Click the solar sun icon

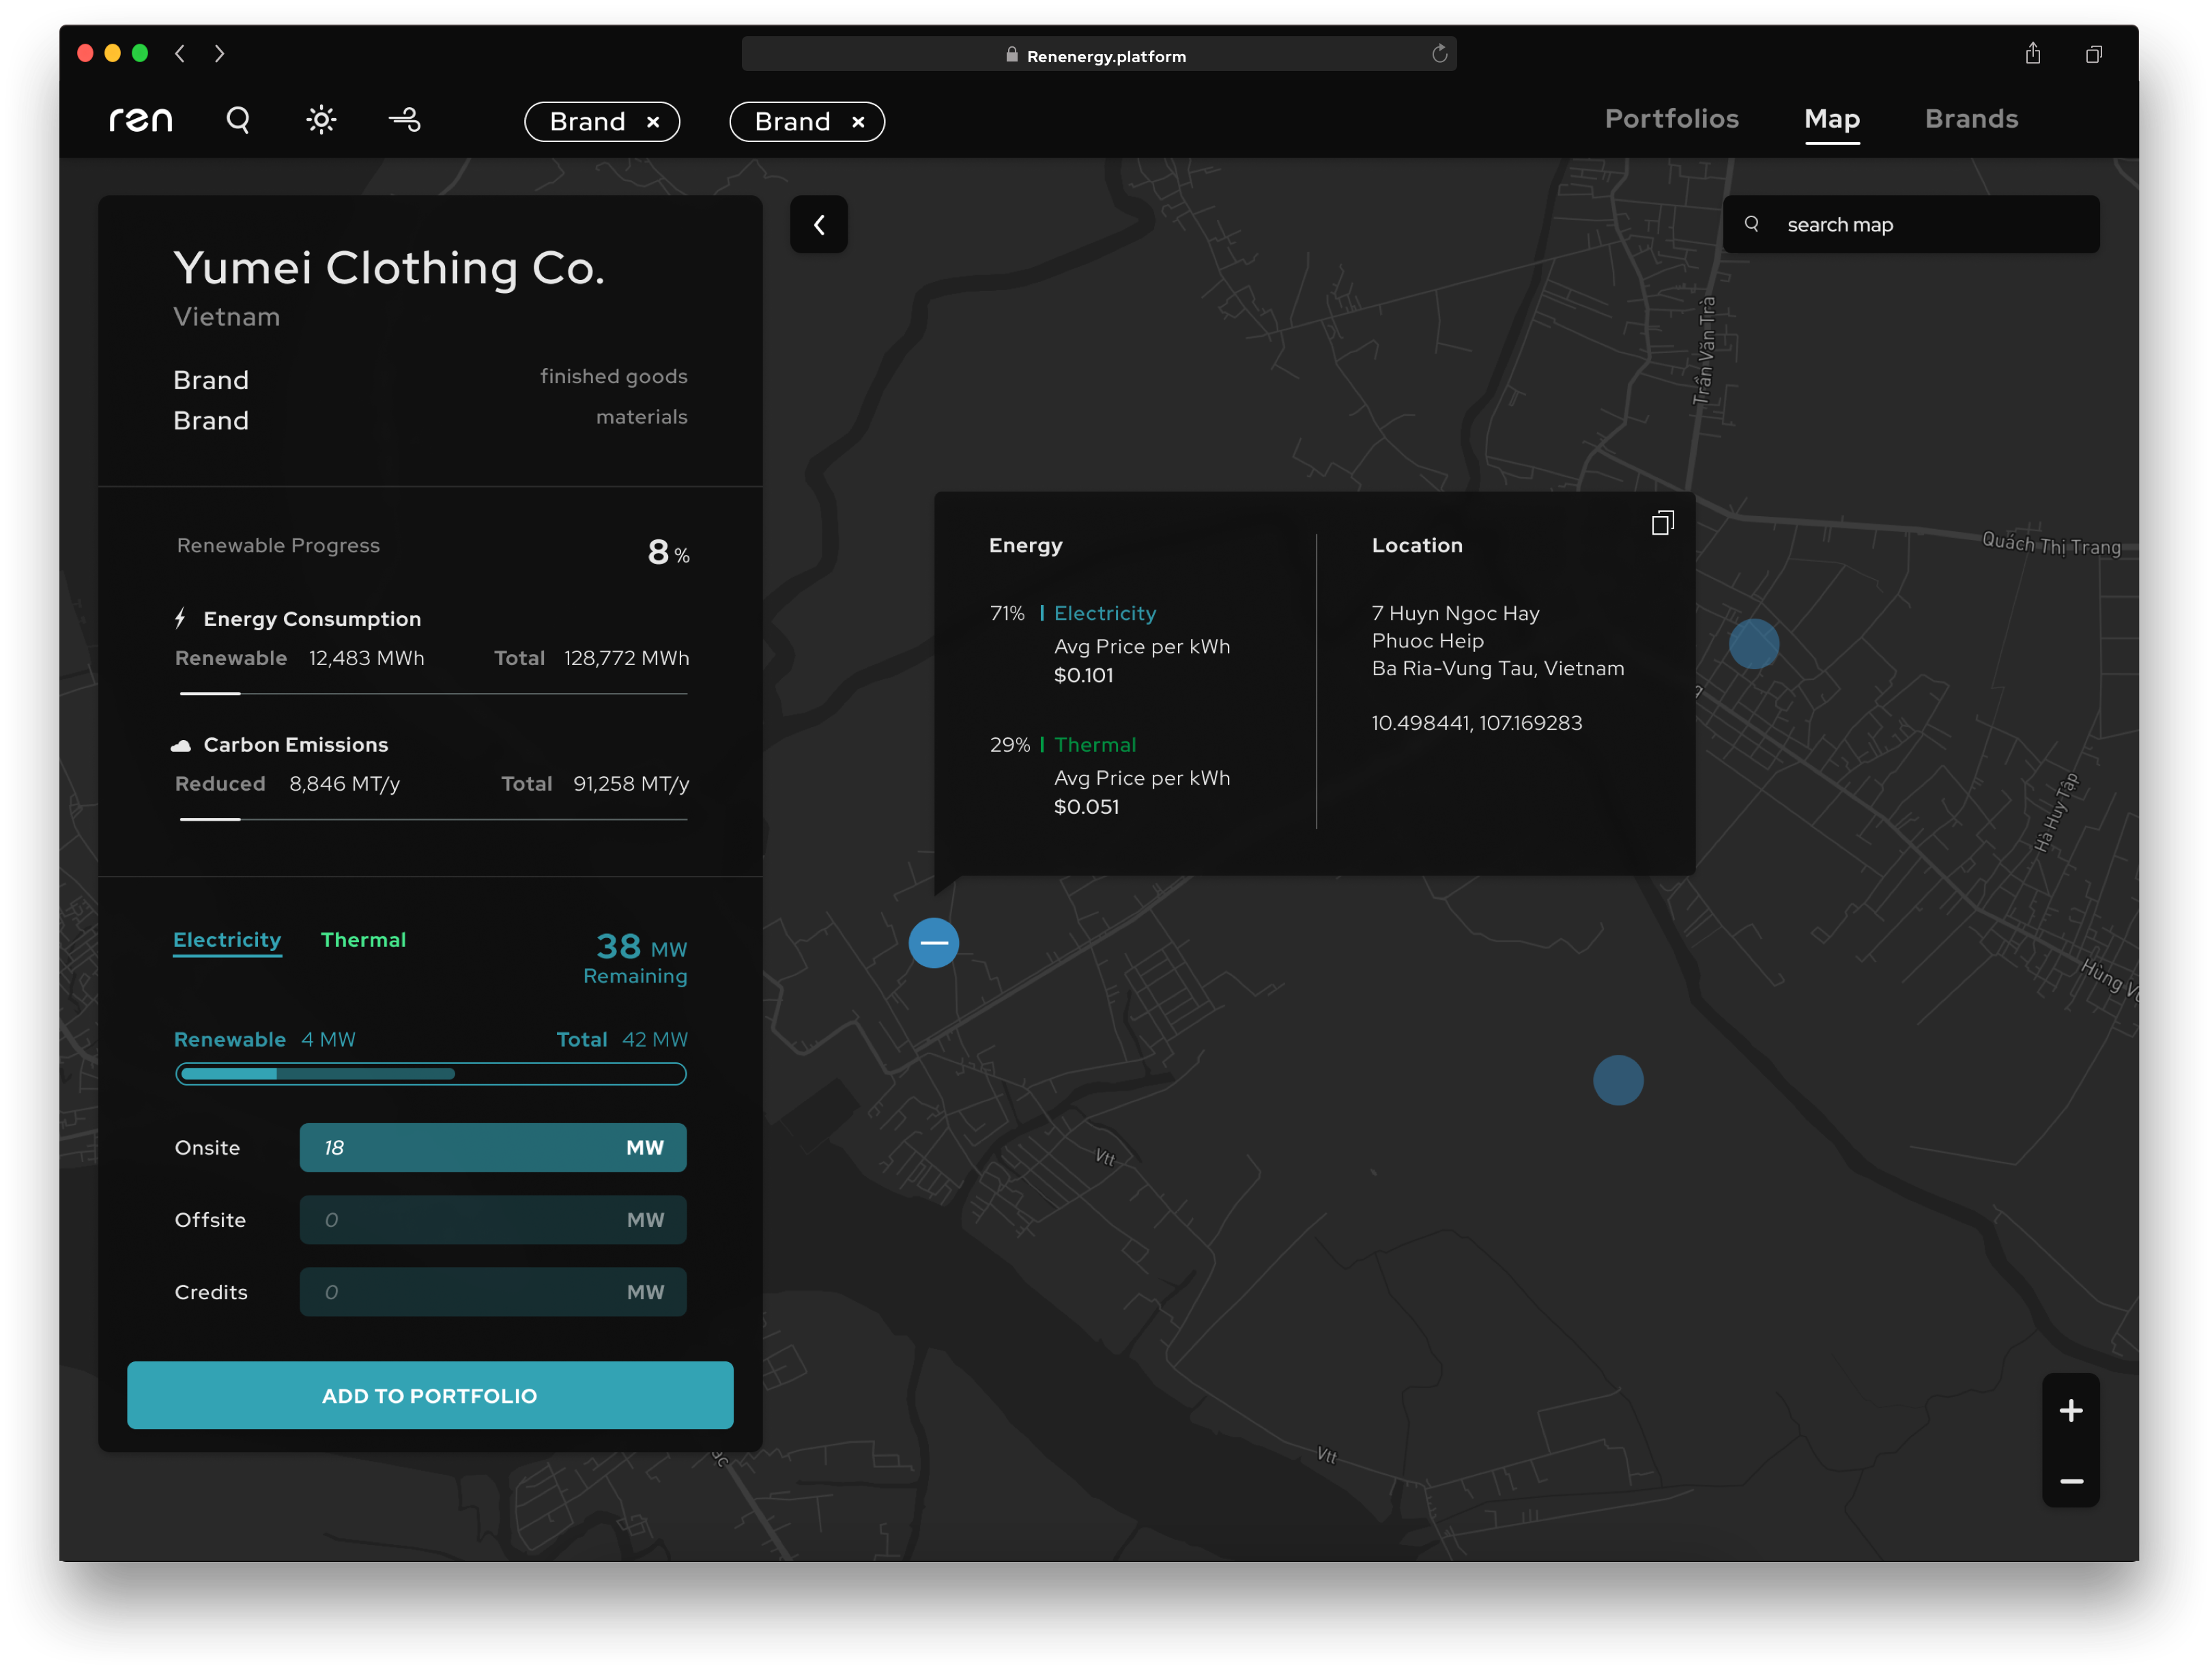[x=321, y=120]
